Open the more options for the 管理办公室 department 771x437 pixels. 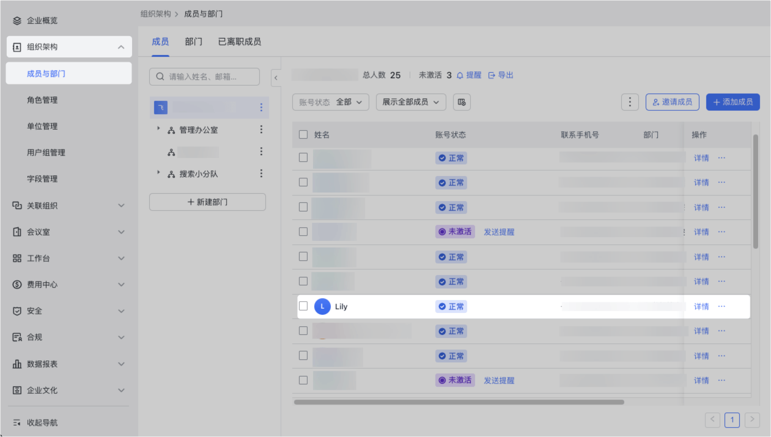(261, 130)
